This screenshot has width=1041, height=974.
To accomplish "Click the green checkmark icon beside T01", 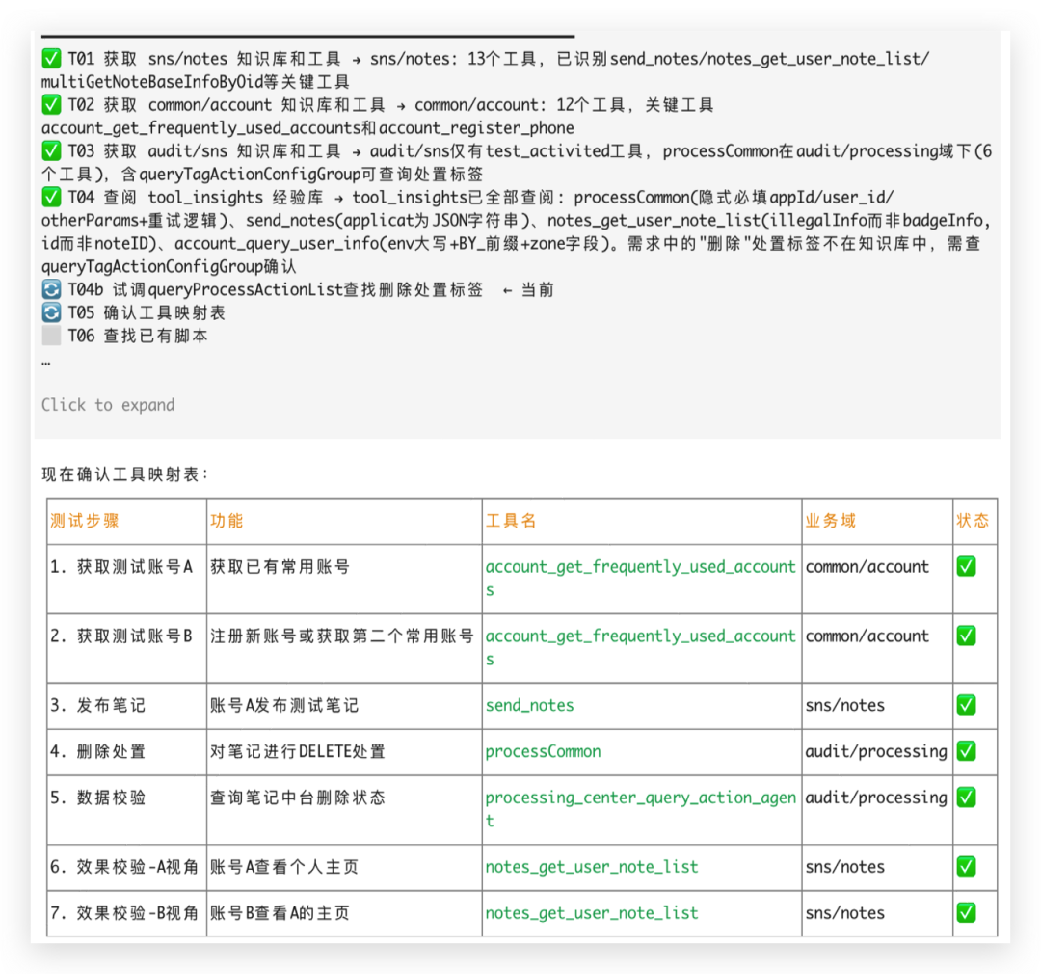I will coord(51,59).
